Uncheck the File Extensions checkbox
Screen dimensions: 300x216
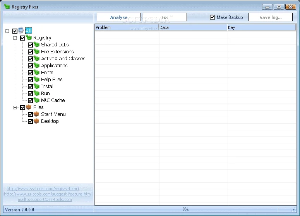click(x=31, y=52)
